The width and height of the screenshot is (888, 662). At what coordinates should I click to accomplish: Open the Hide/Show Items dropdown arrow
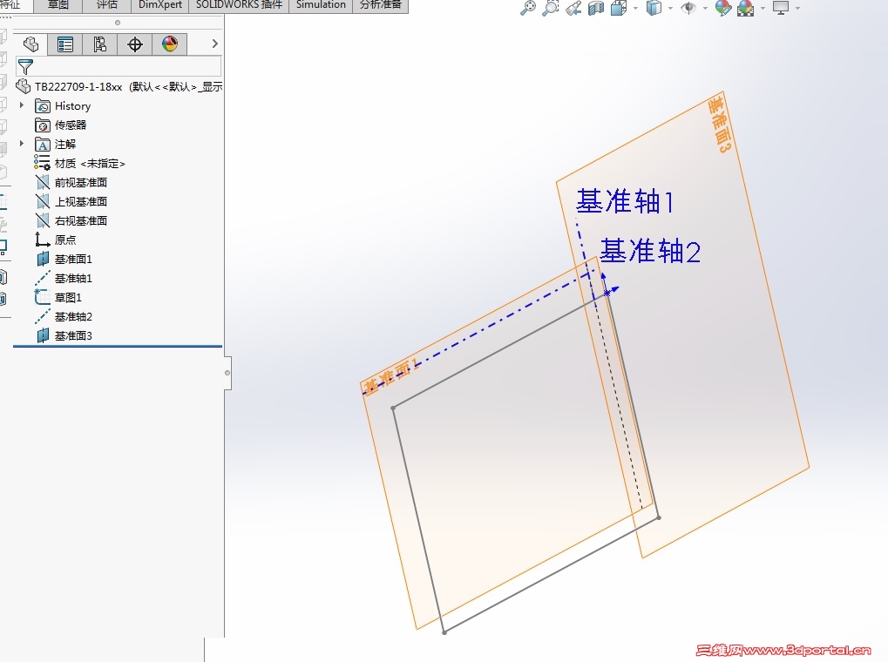point(705,9)
